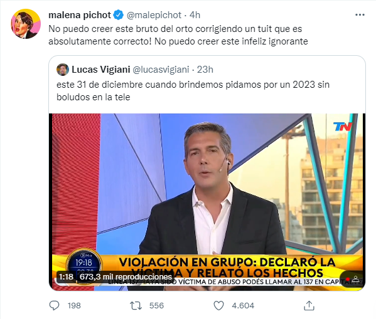Open malena pichot's profile avatar
The height and width of the screenshot is (319, 376).
[x=26, y=24]
